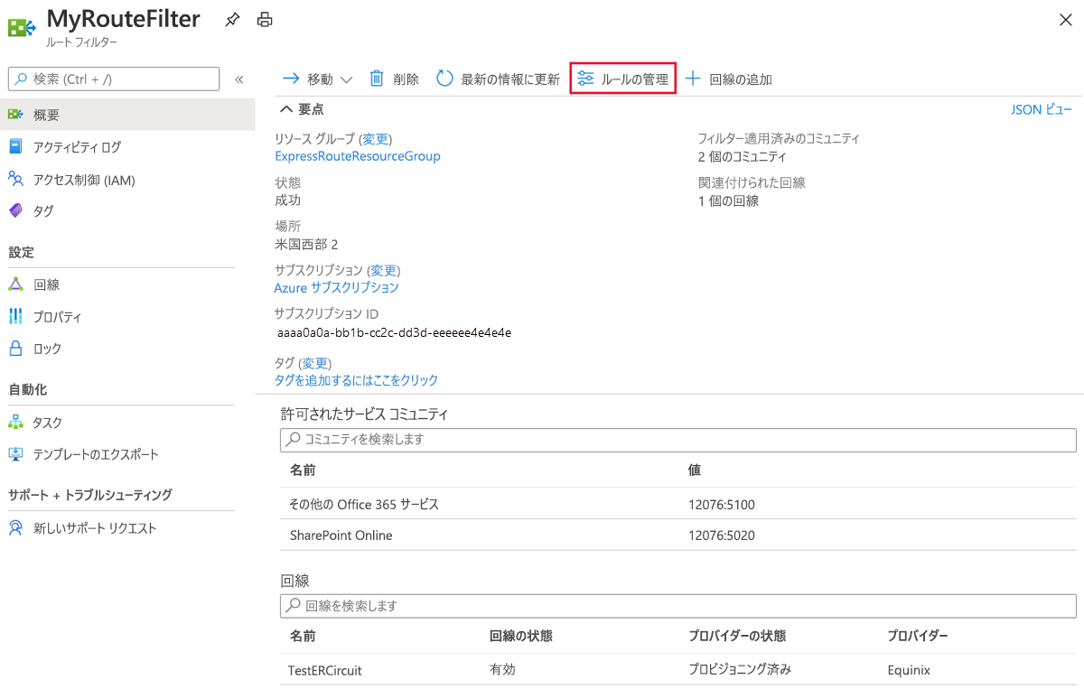1084x689 pixels.
Task: Click the trash can delete icon
Action: 377,79
